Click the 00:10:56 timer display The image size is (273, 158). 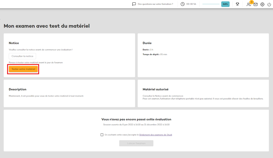coord(191,4)
